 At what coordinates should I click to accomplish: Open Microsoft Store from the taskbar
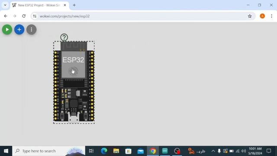(x=129, y=151)
